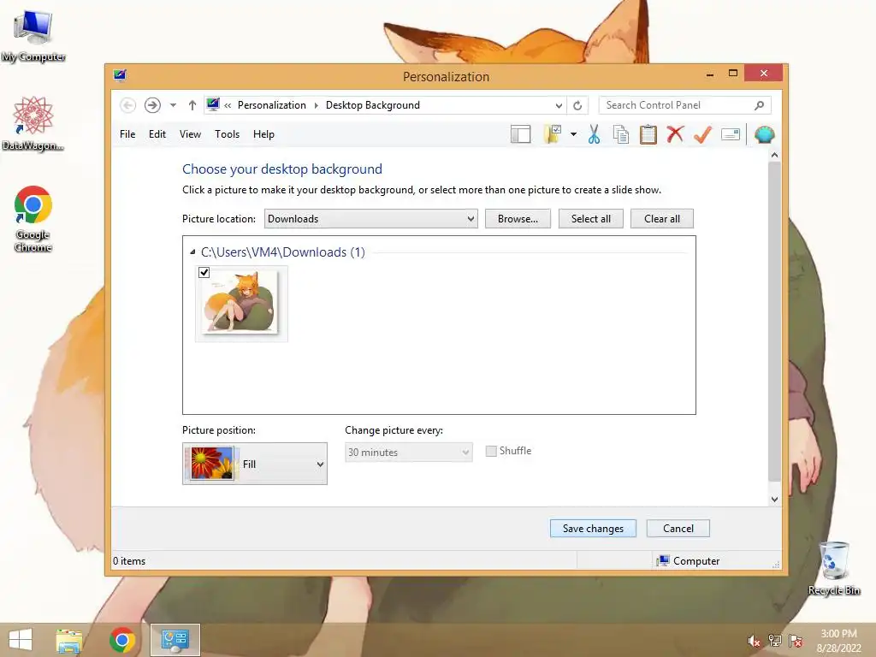Select the Google Chrome desktop icon

pos(33,219)
